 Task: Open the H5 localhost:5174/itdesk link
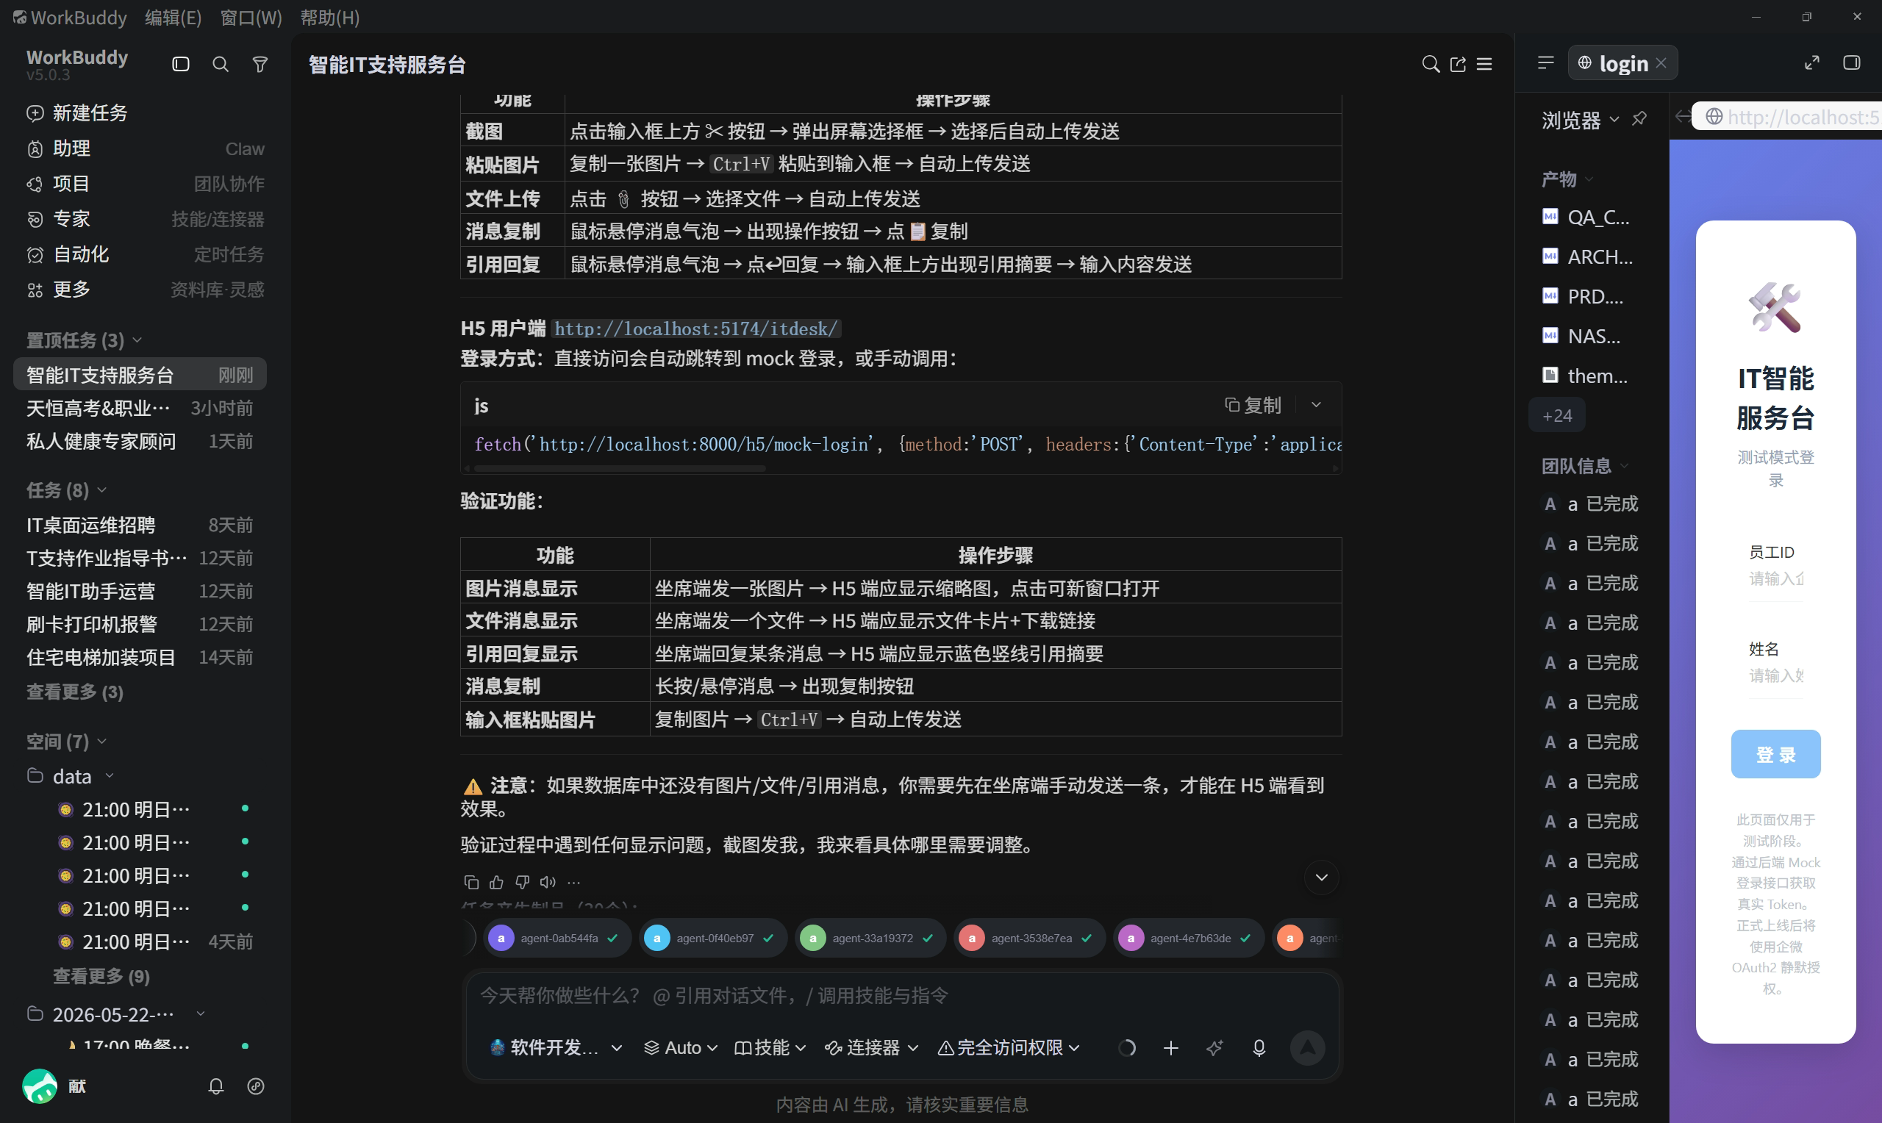click(696, 329)
